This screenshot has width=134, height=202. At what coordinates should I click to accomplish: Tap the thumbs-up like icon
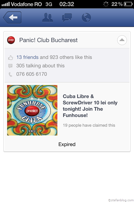point(10,57)
